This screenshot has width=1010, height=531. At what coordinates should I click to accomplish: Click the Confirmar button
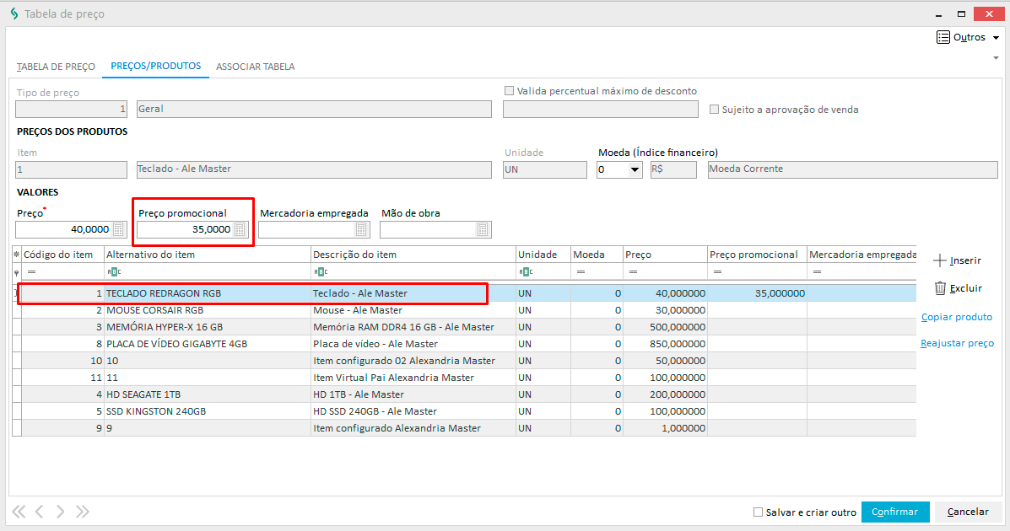coord(894,512)
